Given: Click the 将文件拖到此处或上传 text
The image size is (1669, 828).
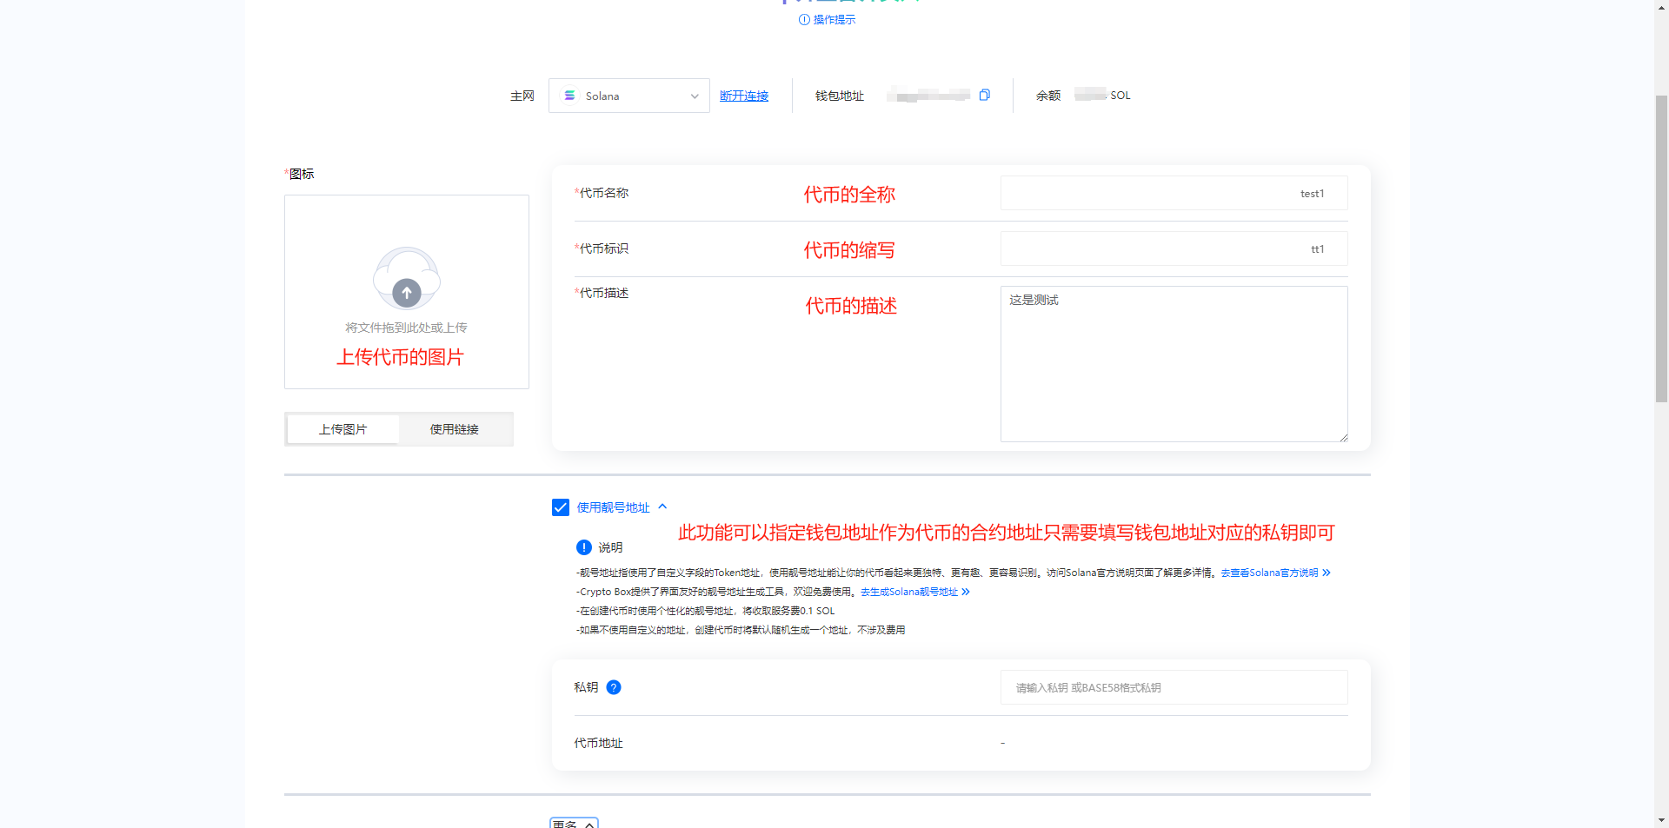Looking at the screenshot, I should pos(407,328).
